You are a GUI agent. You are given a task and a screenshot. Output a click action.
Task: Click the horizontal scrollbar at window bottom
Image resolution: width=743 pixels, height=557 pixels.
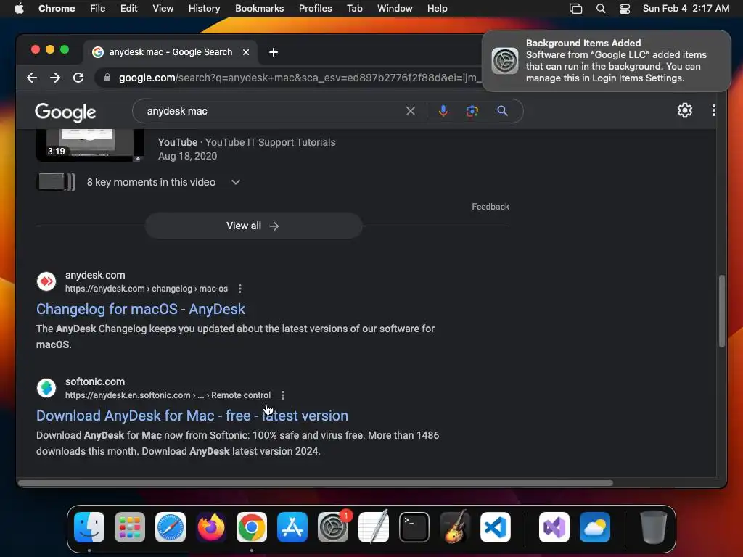coord(316,483)
